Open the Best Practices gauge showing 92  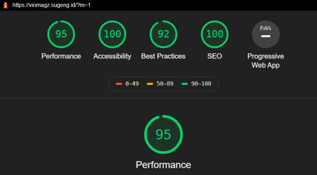coord(163,34)
